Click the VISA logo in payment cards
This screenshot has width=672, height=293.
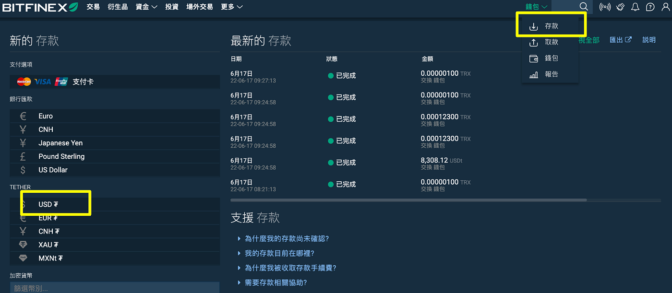pos(43,82)
